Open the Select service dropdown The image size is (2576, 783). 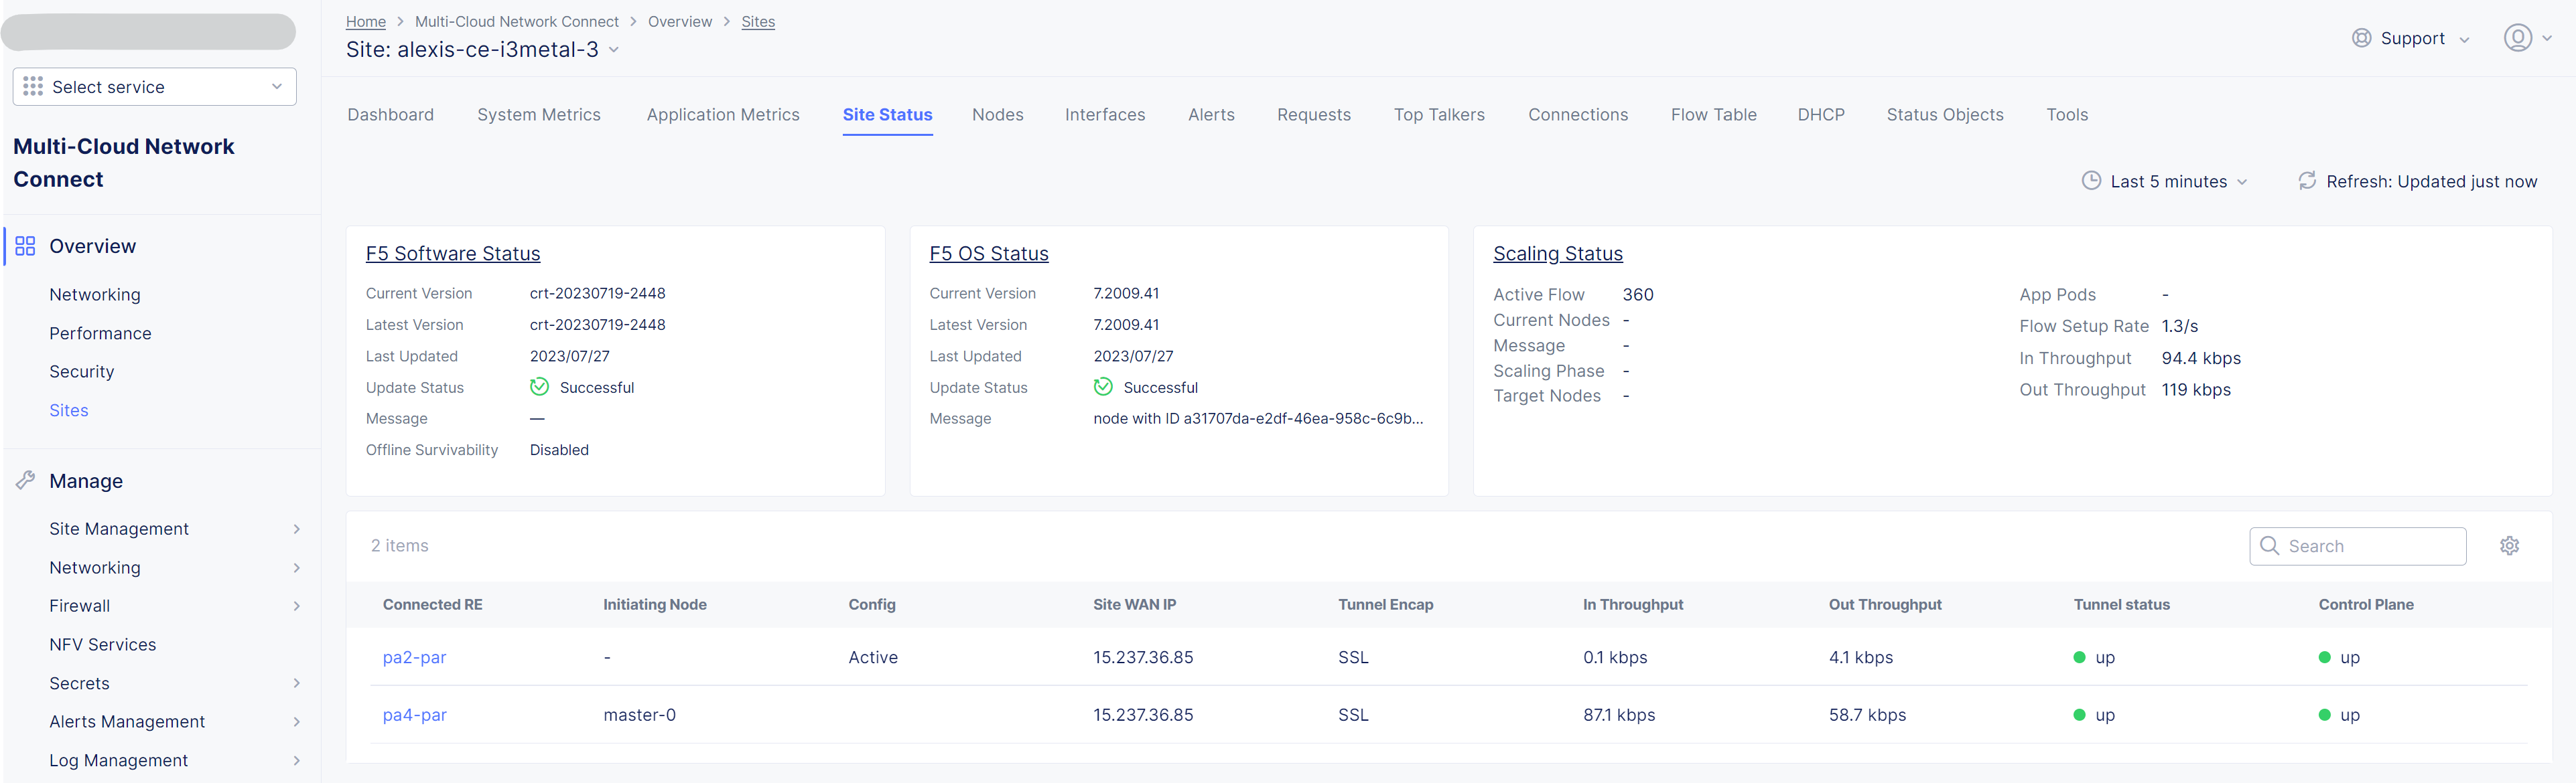pos(155,87)
